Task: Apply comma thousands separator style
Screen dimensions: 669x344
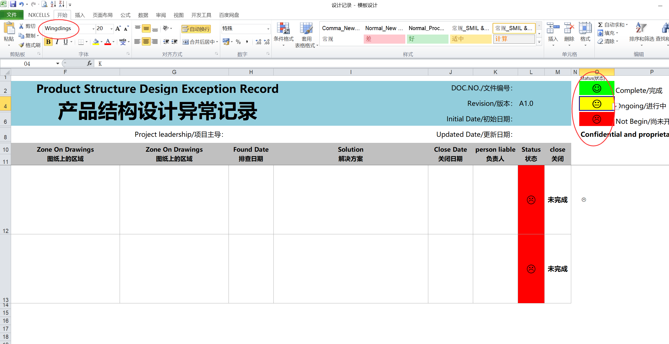Action: 247,42
